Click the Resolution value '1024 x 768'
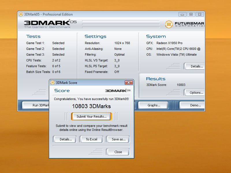231x173 pixels. point(122,43)
